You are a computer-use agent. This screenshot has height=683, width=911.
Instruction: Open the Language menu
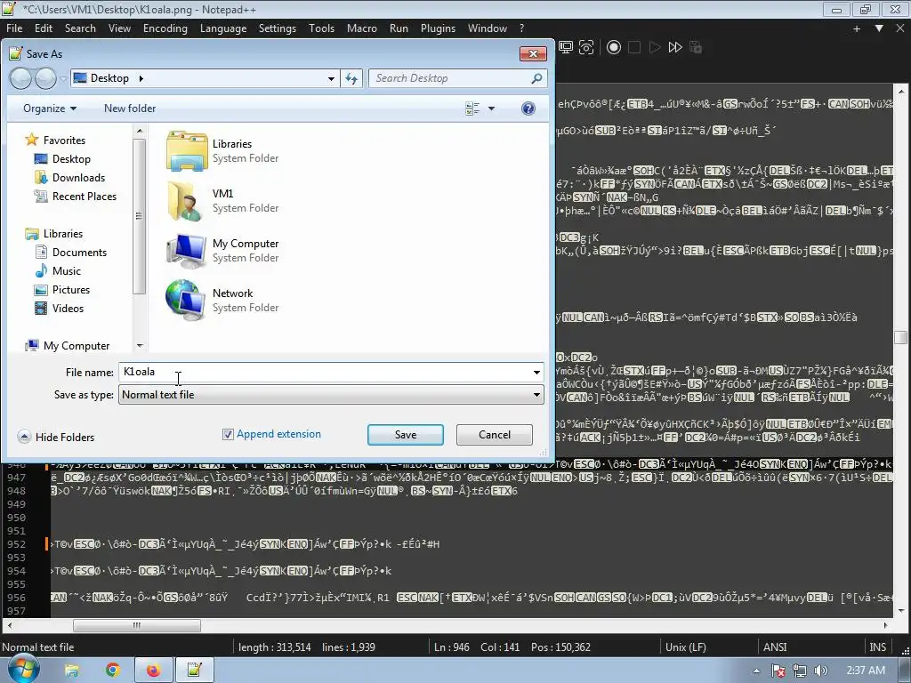223,28
